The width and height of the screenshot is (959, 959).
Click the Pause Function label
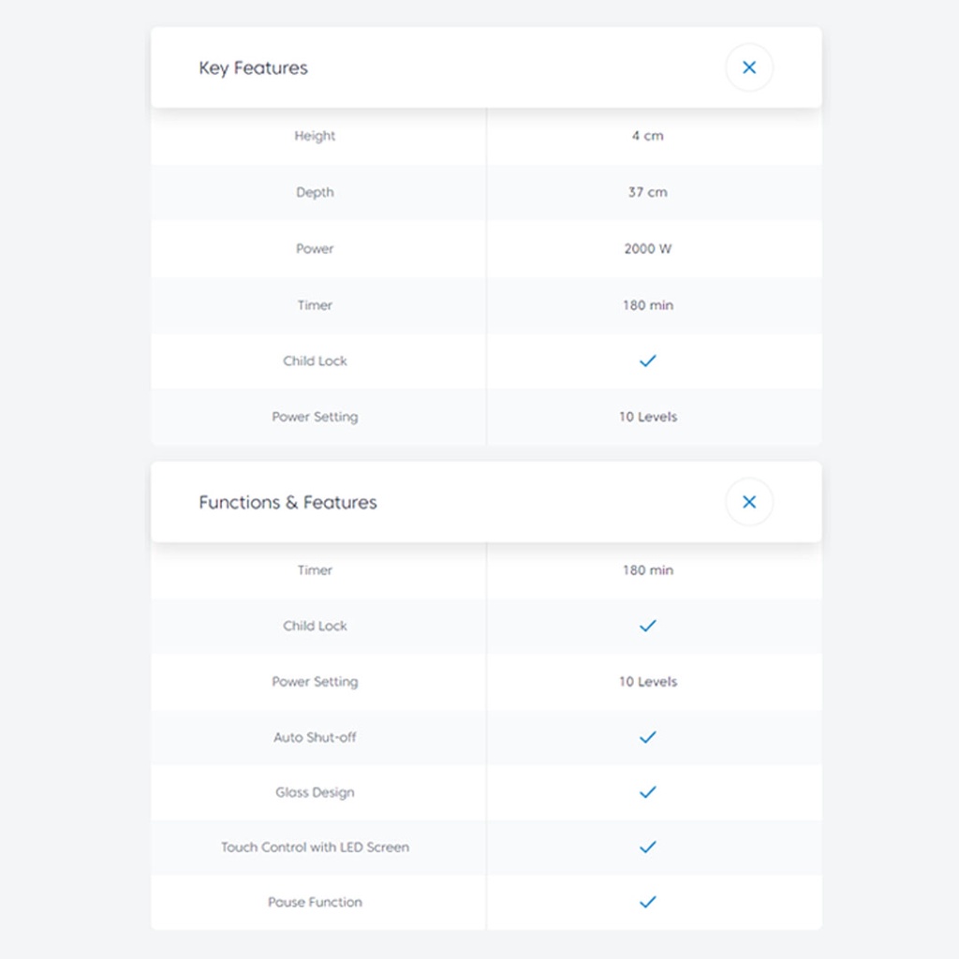pos(315,902)
